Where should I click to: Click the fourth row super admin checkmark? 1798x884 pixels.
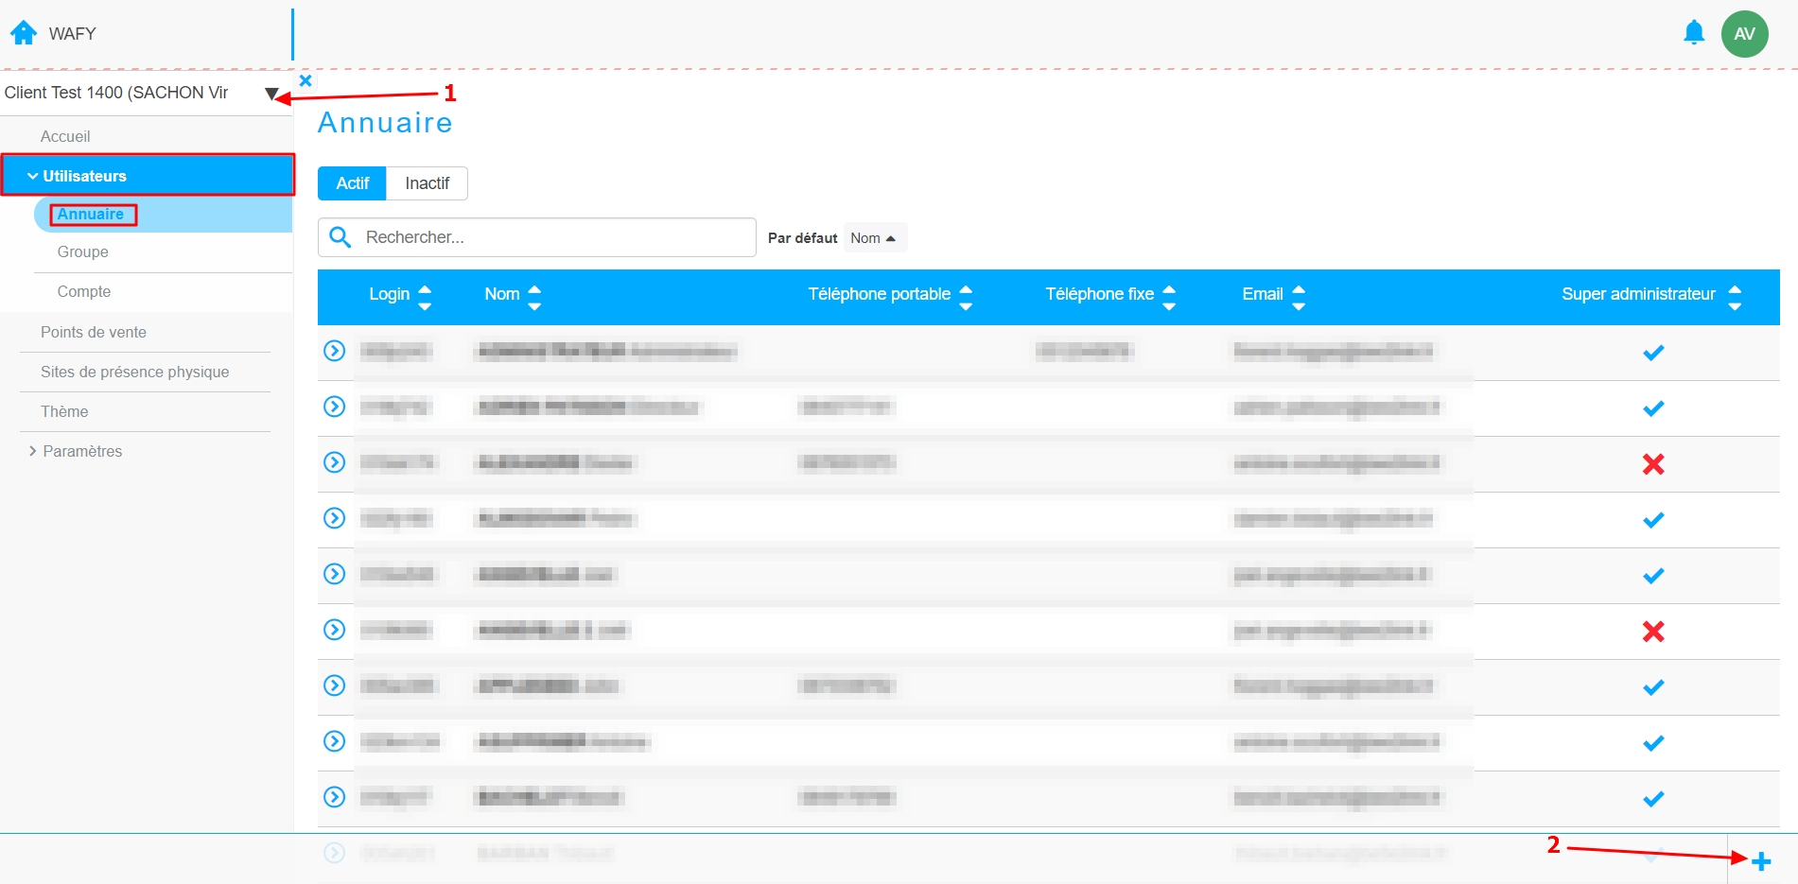click(1653, 520)
